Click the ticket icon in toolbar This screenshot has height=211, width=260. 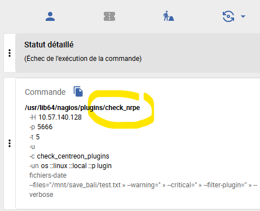[109, 16]
